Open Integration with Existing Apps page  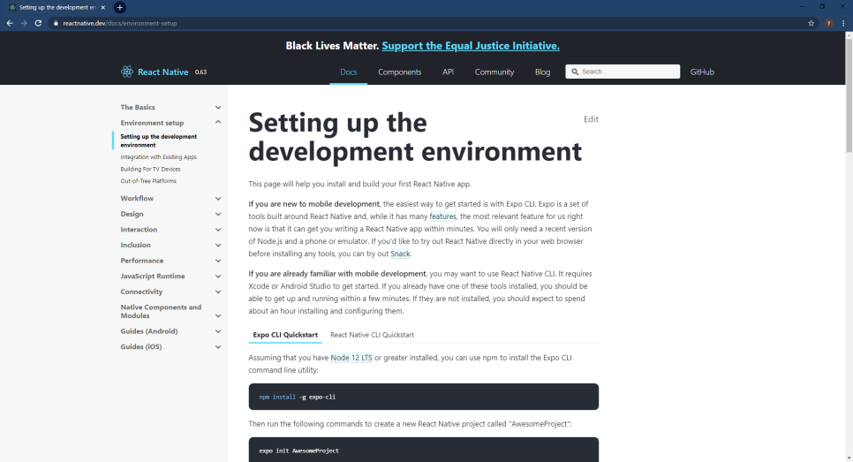coord(158,156)
